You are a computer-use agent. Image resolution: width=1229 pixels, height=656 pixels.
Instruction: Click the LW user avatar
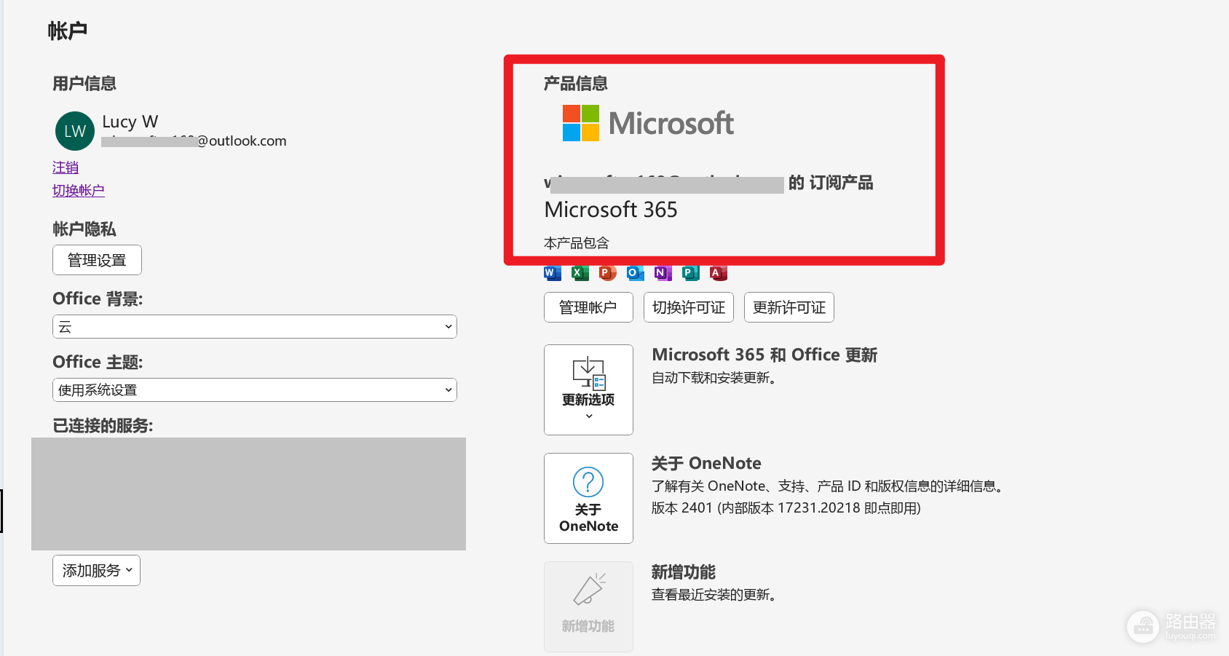click(75, 131)
